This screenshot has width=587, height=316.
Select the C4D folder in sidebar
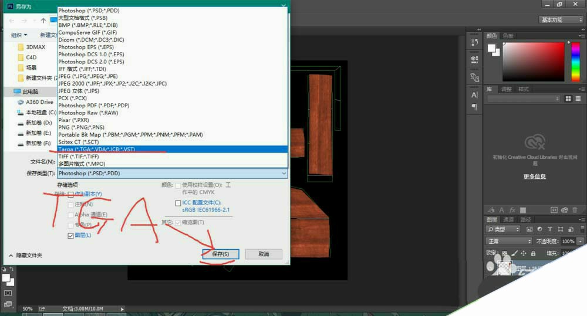tap(32, 57)
